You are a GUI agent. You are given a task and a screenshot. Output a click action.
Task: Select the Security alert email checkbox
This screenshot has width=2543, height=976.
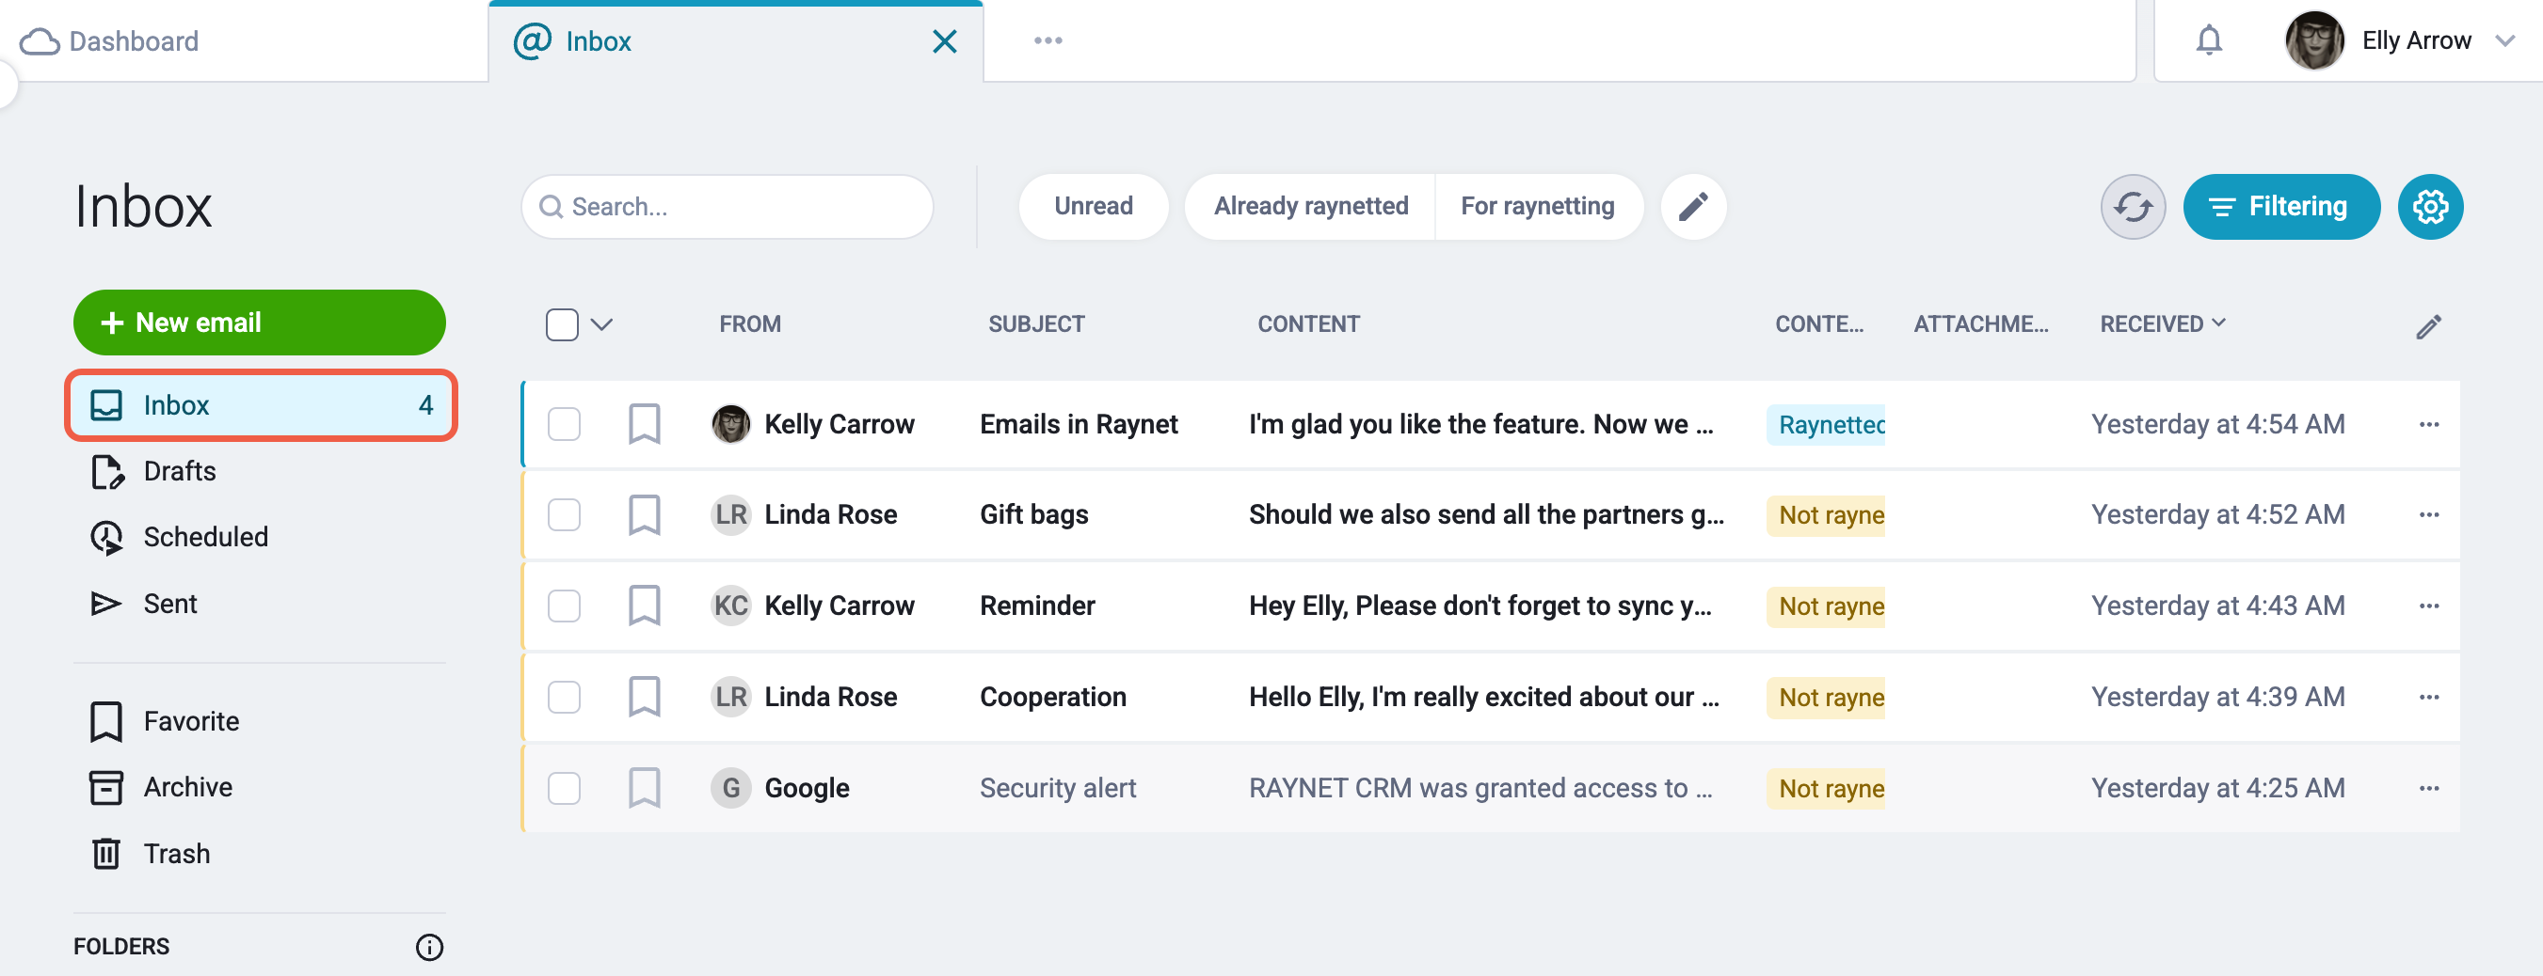[564, 789]
